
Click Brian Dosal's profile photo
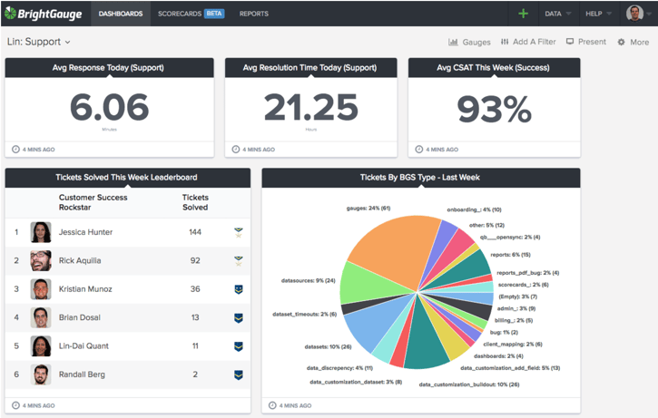[41, 317]
